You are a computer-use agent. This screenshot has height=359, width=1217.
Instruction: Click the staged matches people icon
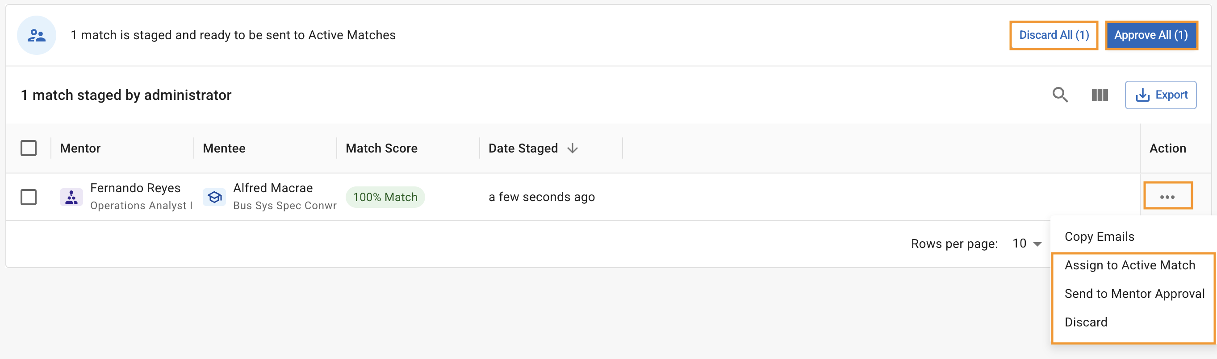(x=36, y=35)
